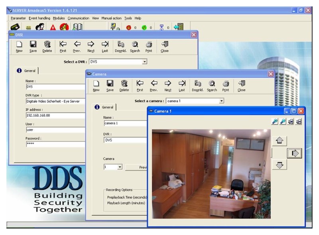This screenshot has height=235, width=319.
Task: Open the Select a camera dropdown
Action: (x=222, y=101)
